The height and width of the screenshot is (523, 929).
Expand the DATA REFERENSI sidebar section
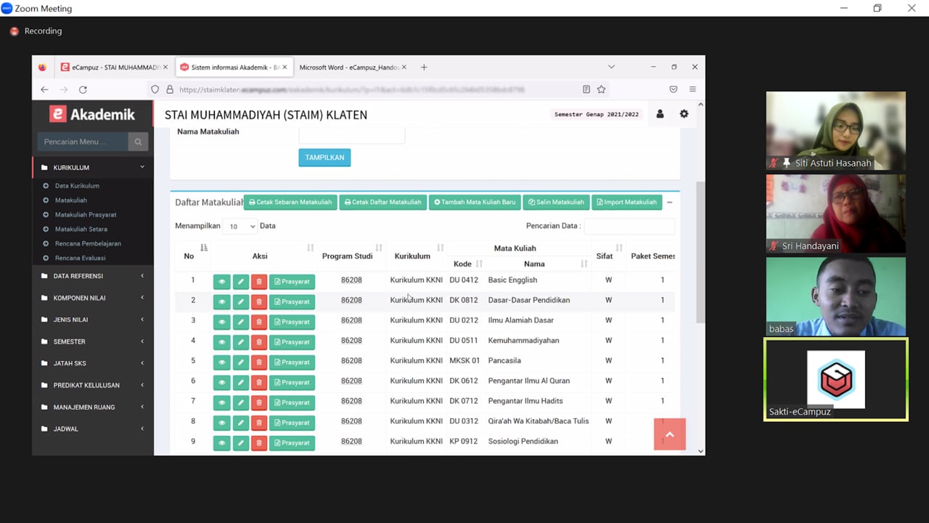pyautogui.click(x=93, y=276)
